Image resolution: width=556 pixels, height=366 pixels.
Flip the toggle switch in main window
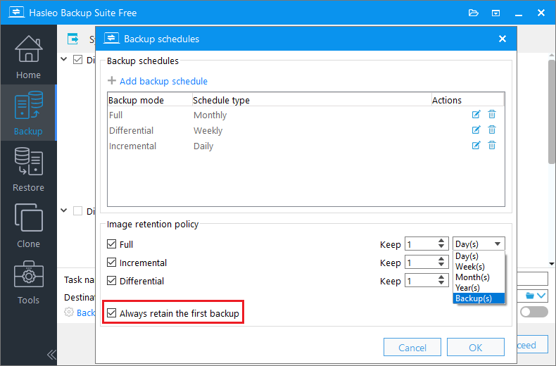[534, 312]
